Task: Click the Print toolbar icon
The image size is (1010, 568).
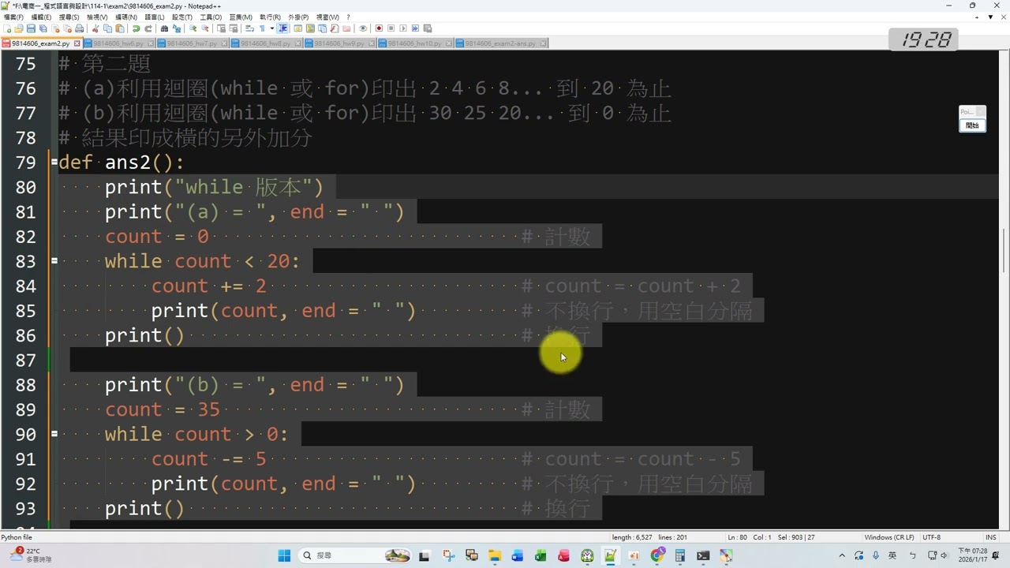Action: coord(79,28)
